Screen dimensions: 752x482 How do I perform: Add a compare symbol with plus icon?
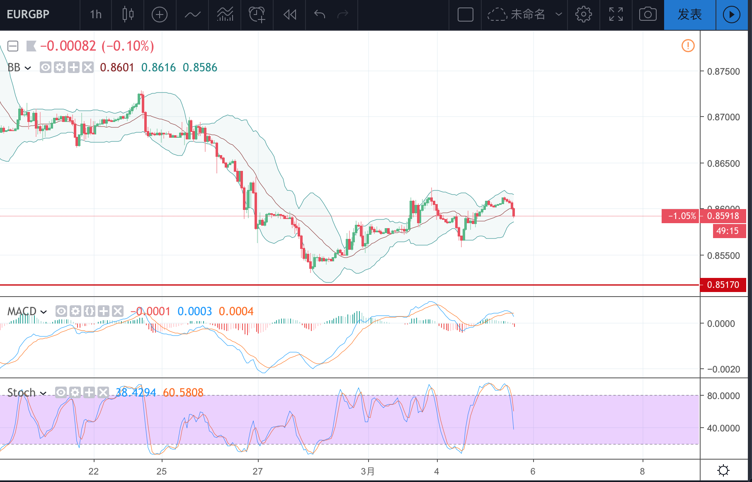click(x=160, y=15)
